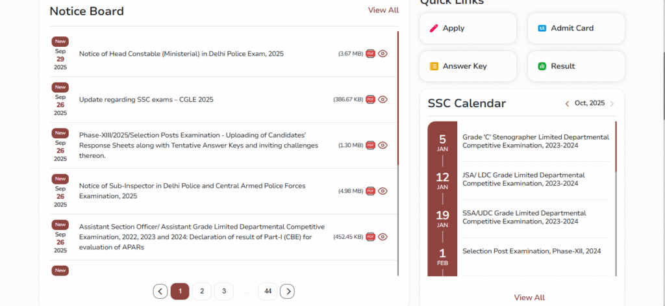Preview Phase-XIII notice using eye icon
The height and width of the screenshot is (306, 665).
[383, 145]
